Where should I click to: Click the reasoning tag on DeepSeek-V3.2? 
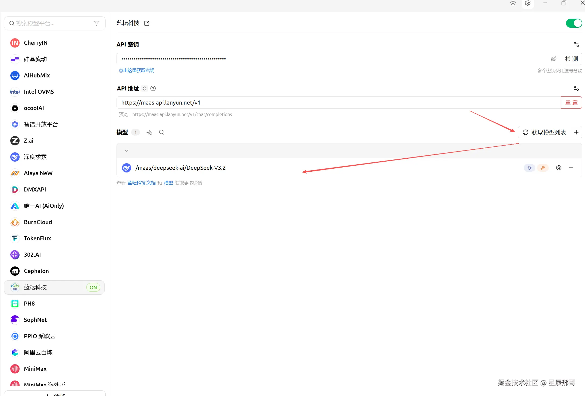click(529, 168)
